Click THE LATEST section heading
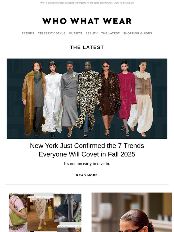 pos(87,47)
